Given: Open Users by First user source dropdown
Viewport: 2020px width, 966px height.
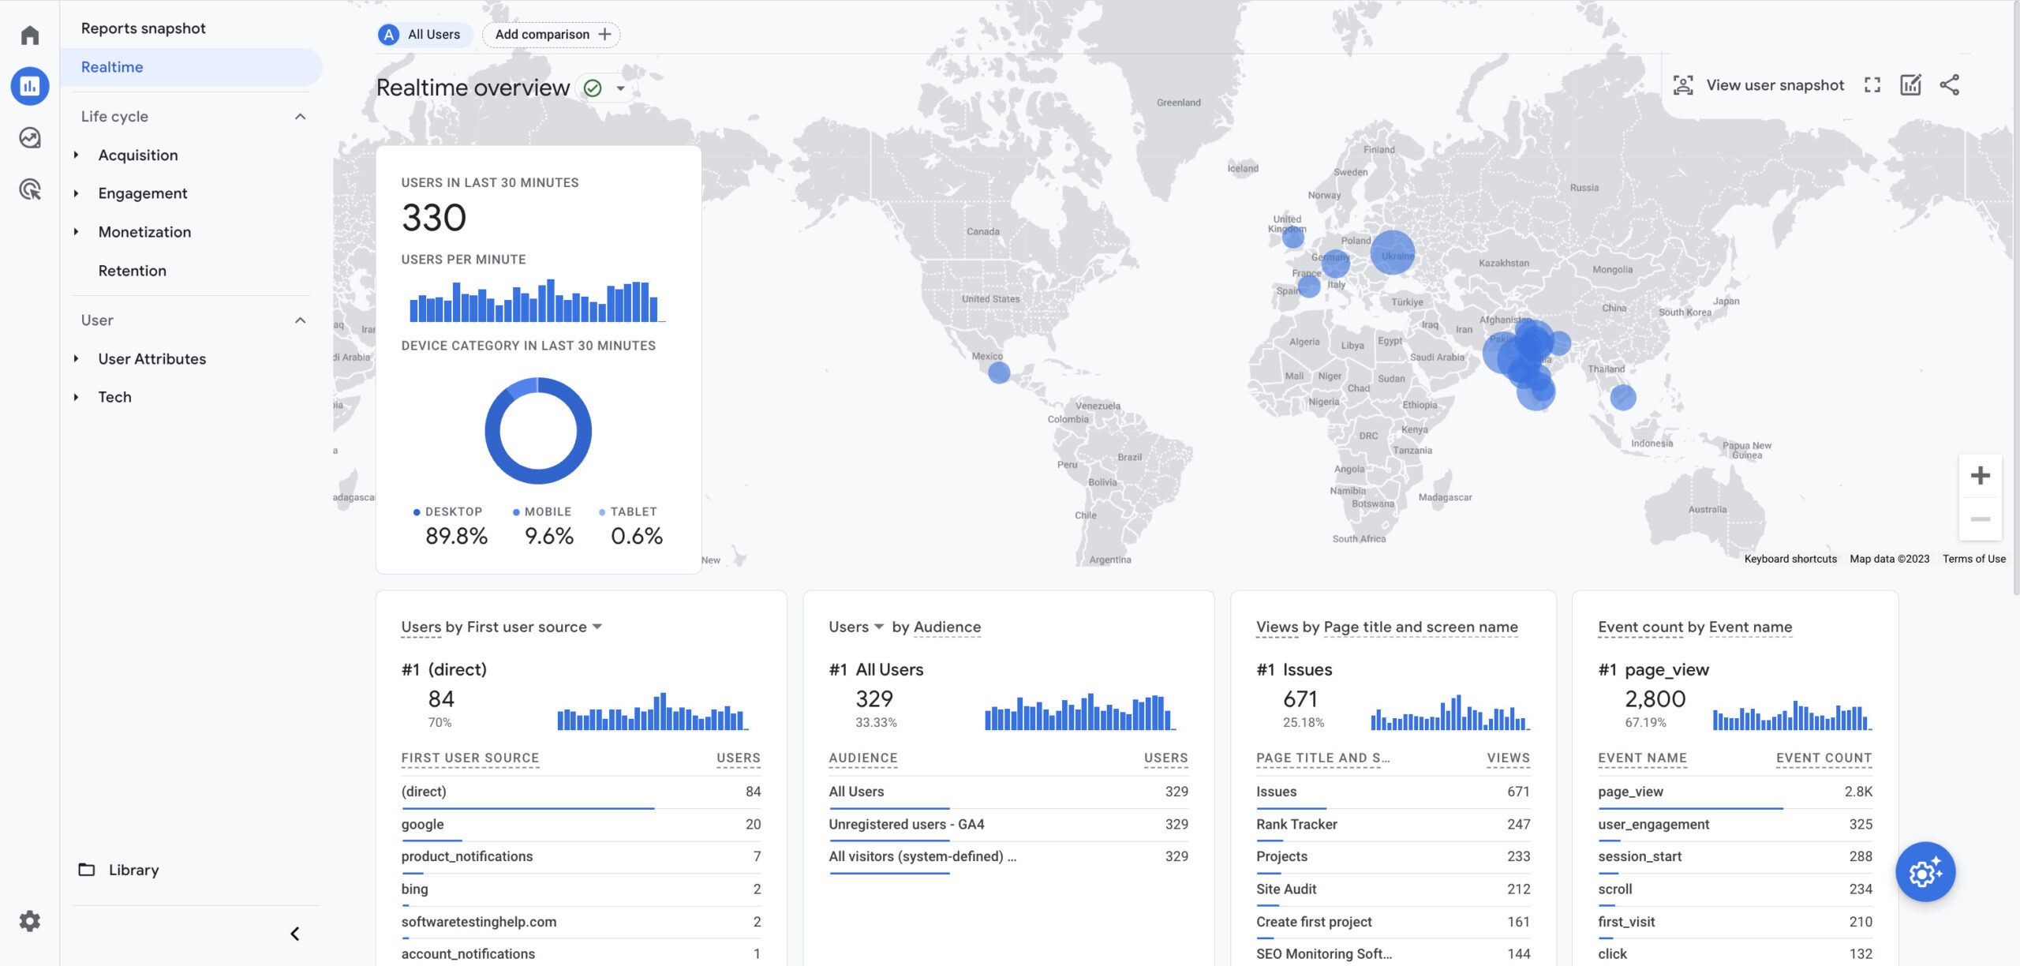Looking at the screenshot, I should [597, 627].
